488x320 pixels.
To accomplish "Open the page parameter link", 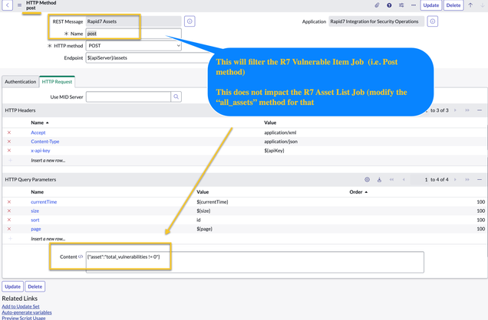I will tap(36, 229).
